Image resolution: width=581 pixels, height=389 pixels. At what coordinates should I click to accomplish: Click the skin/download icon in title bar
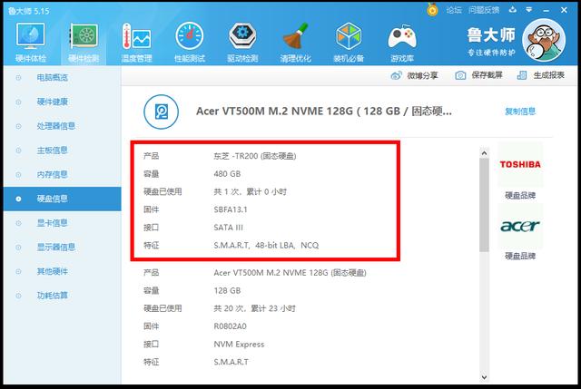[512, 10]
